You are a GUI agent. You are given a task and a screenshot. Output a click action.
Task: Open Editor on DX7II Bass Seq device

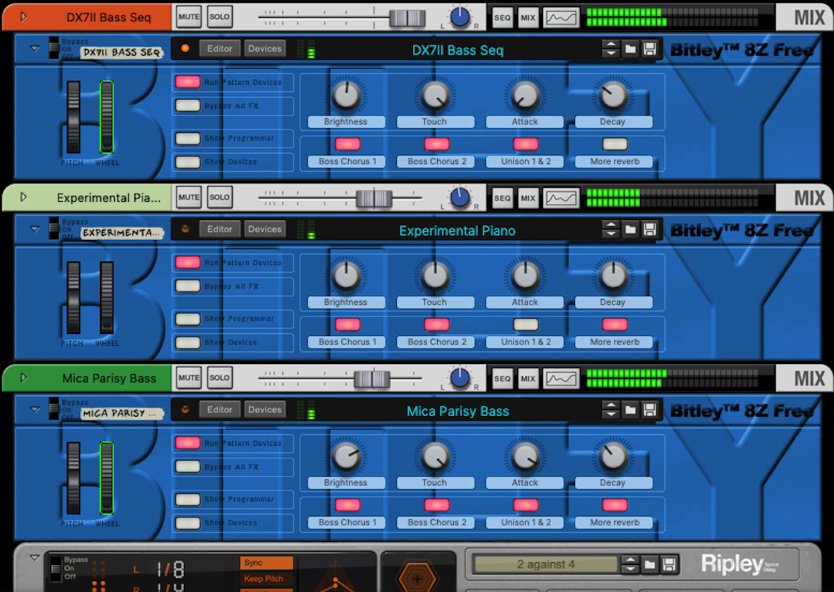(x=220, y=49)
